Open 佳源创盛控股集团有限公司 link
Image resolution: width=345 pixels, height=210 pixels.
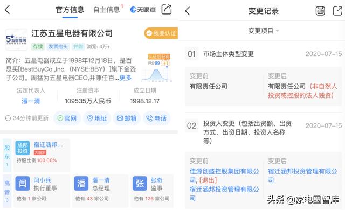pyautogui.click(x=224, y=176)
